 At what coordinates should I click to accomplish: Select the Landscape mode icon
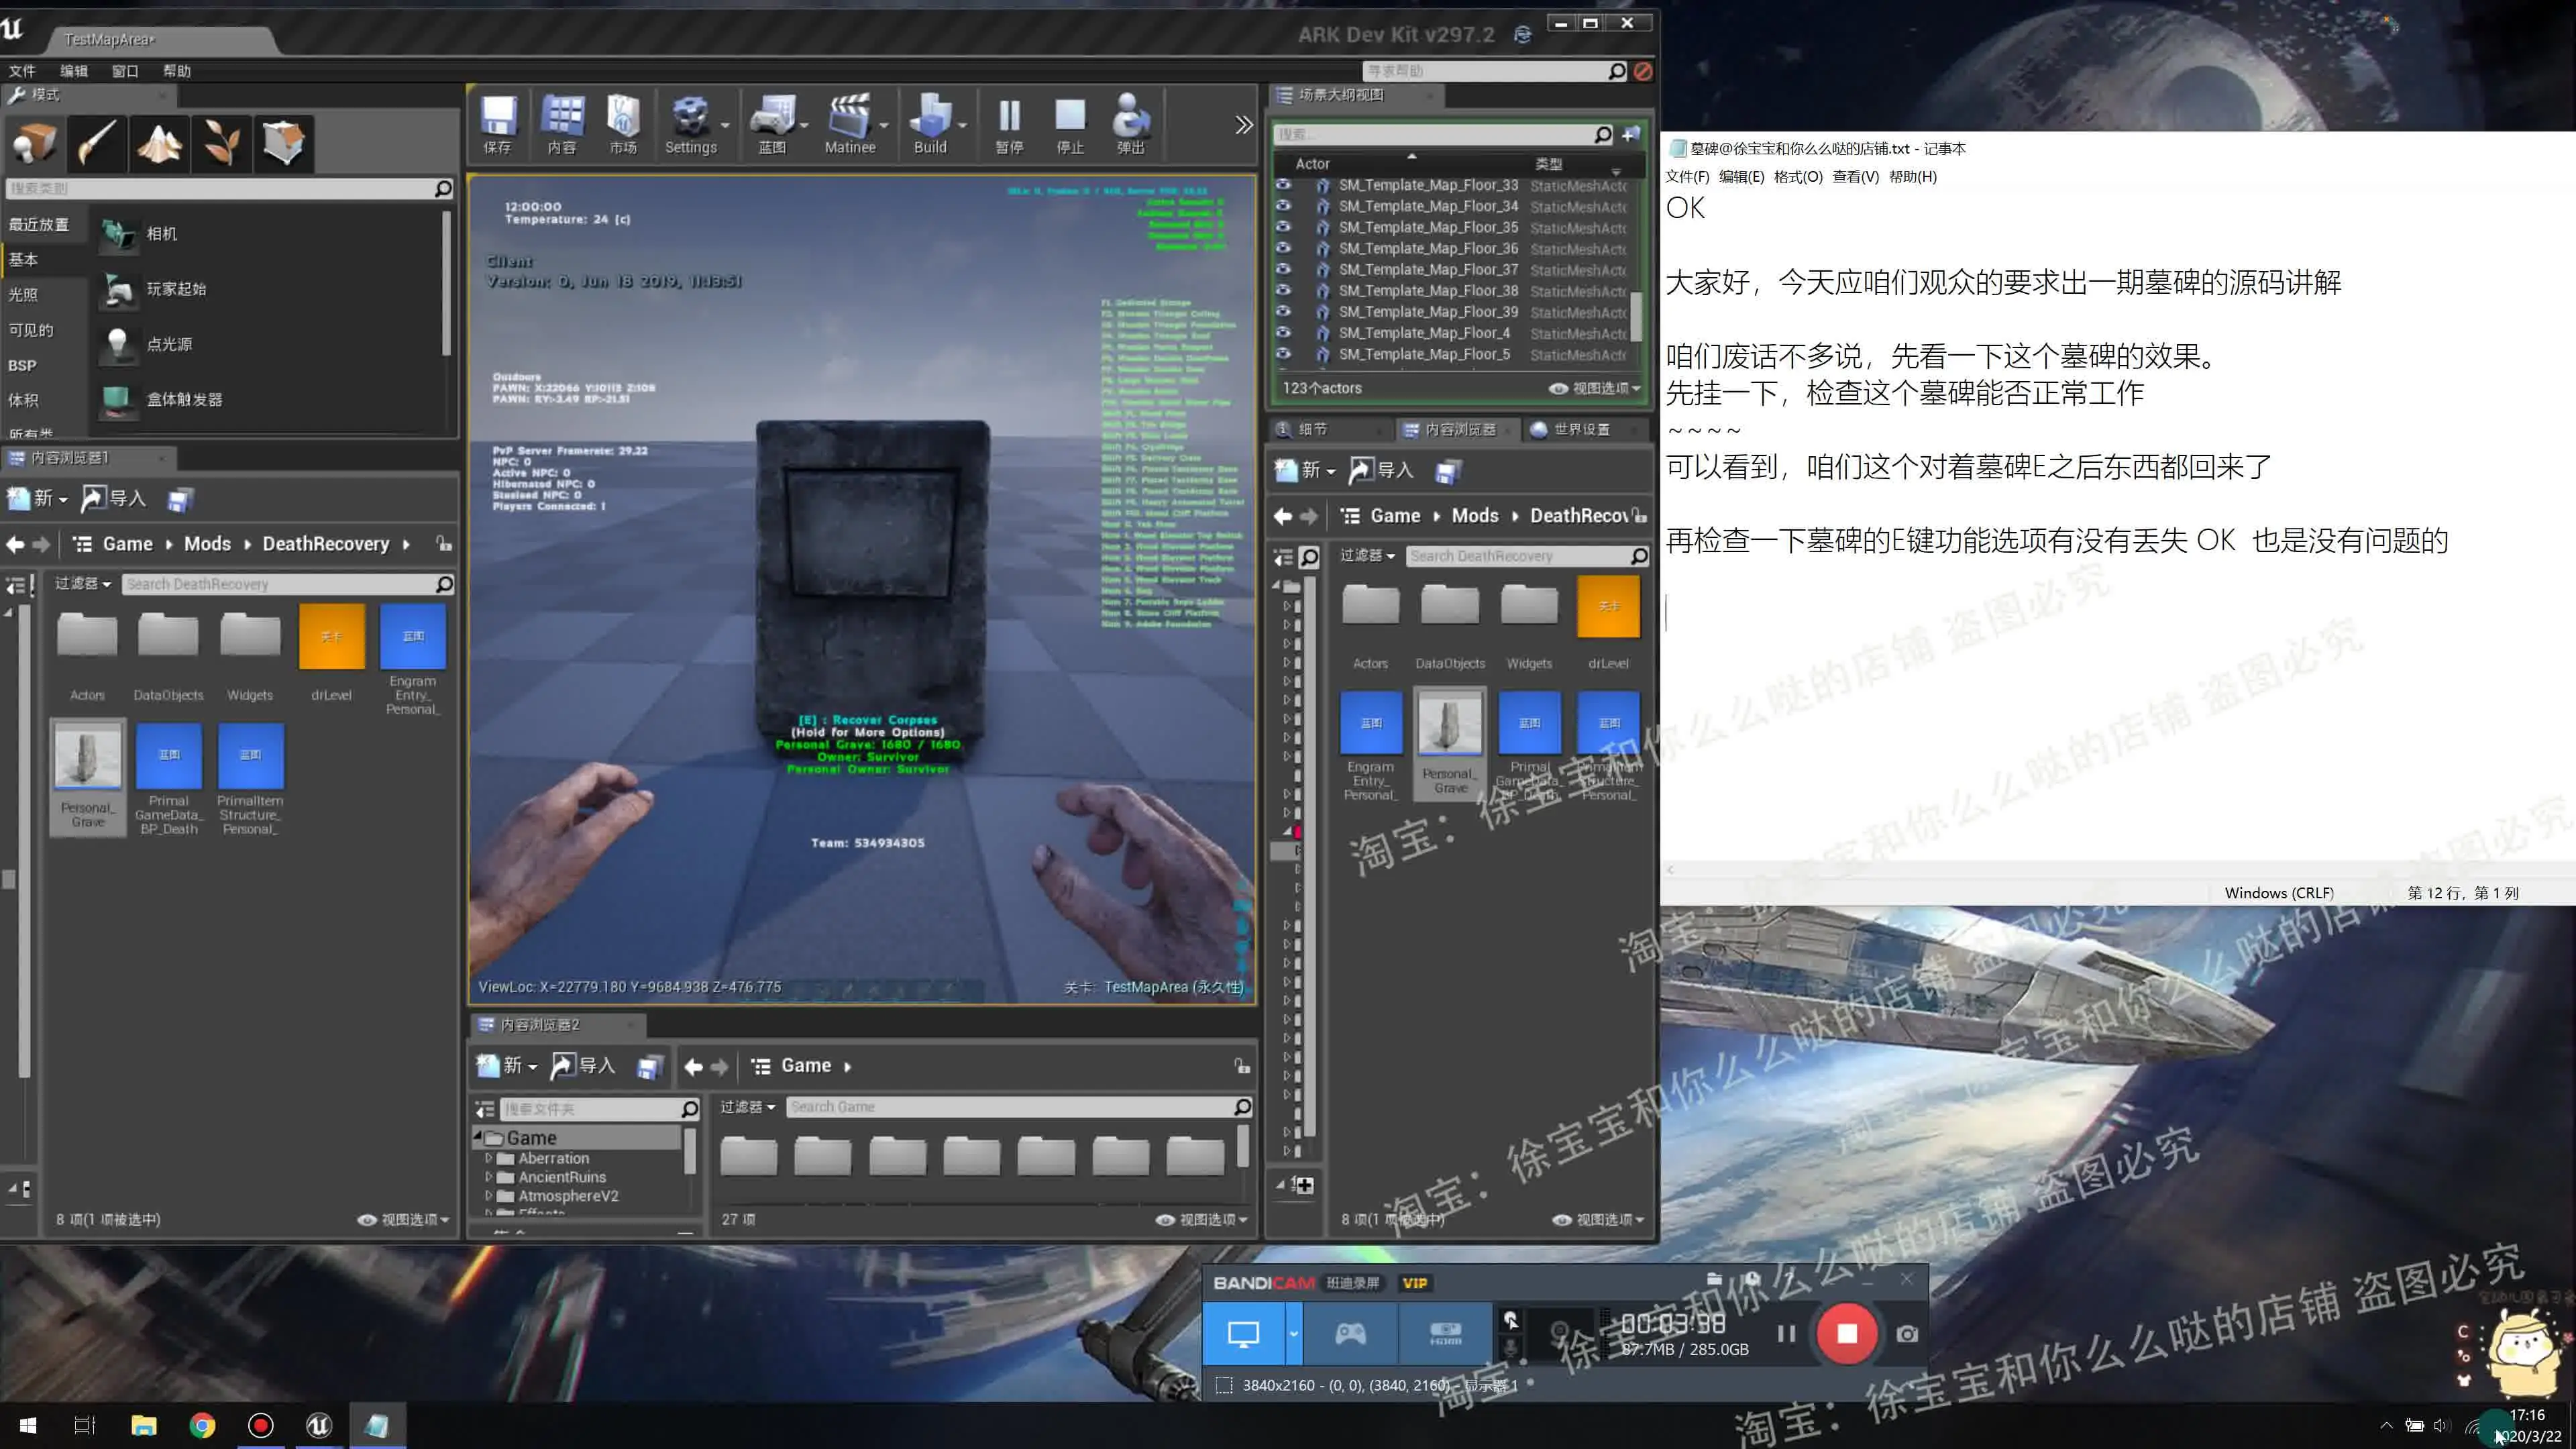[159, 143]
